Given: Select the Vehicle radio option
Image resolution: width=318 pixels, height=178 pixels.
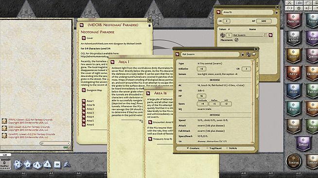Looking at the screenshot, I should (x=231, y=148).
